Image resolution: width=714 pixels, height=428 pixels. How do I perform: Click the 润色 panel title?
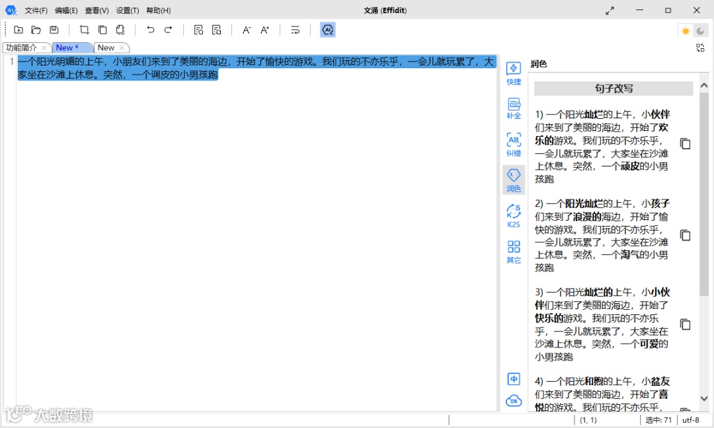tap(538, 64)
